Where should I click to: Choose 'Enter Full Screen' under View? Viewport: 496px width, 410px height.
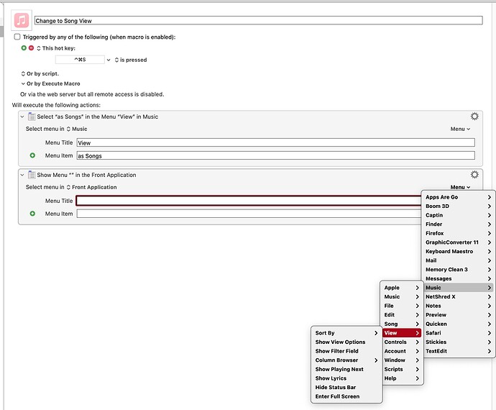click(346, 396)
